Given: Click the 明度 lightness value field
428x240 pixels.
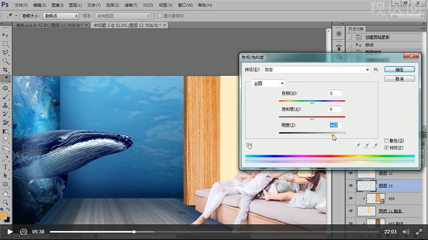Looking at the screenshot, I should point(335,125).
